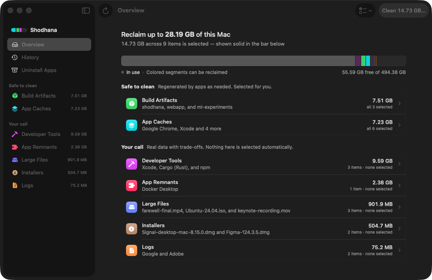Viewport: 432px width, 280px height.
Task: Click the gray in-use storage bar portion
Action: click(x=238, y=61)
